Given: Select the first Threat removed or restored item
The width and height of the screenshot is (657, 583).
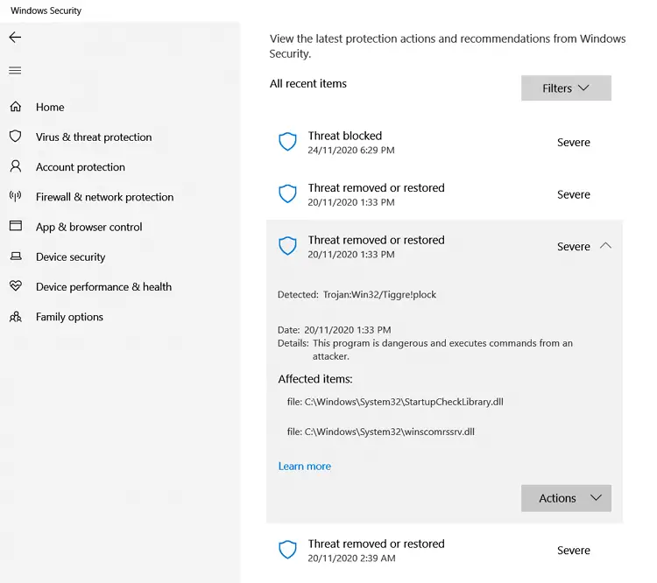Looking at the screenshot, I should pyautogui.click(x=444, y=194).
